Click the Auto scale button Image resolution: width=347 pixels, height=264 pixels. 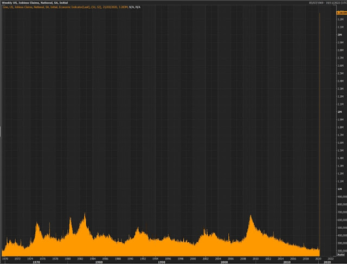point(341,254)
